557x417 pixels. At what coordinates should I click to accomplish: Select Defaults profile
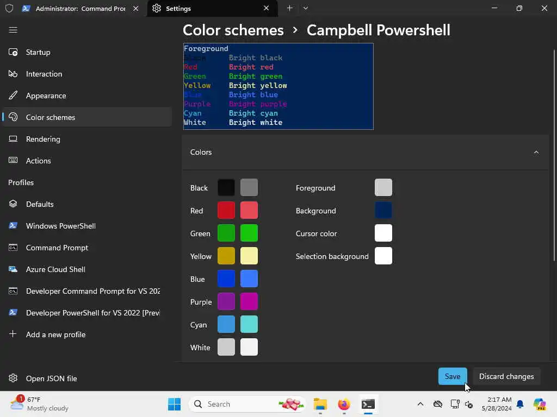[x=87, y=204]
